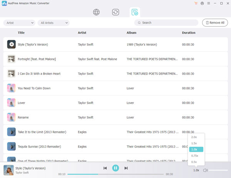Open the web browser globe tab
The height and width of the screenshot is (178, 231).
point(96,12)
